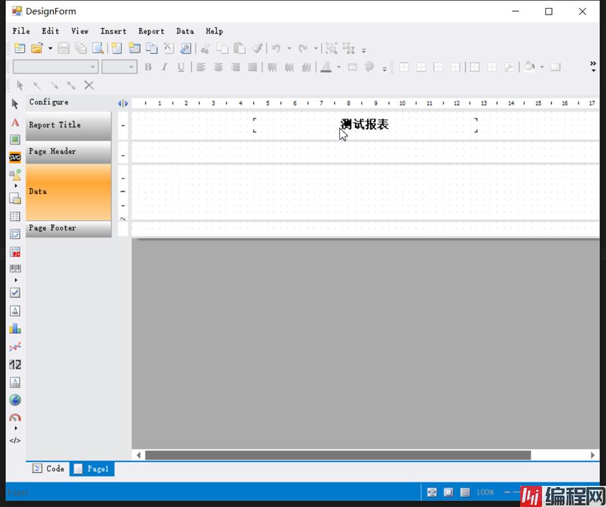Pick the SVG object tool
Image resolution: width=606 pixels, height=507 pixels.
(15, 157)
